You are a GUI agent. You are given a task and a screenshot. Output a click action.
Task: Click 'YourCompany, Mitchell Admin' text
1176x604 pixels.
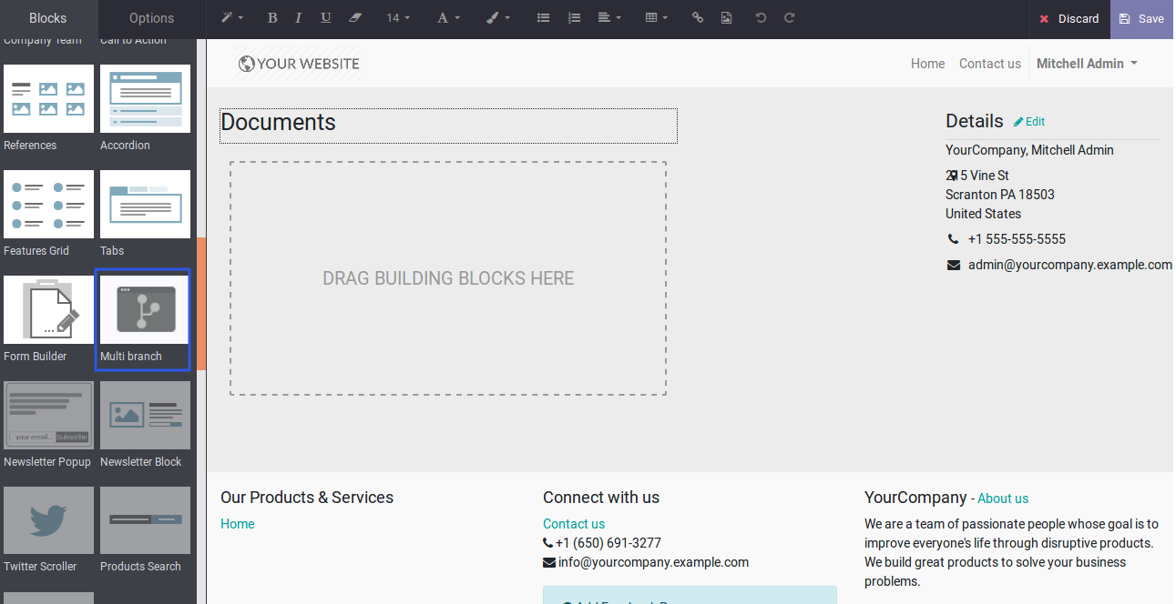pos(1029,150)
